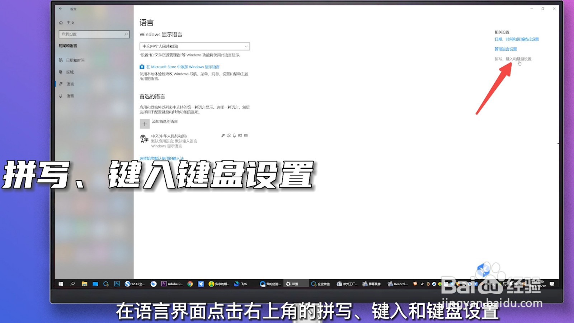Open 拼写、键入和键盘设置 link

(x=513, y=59)
